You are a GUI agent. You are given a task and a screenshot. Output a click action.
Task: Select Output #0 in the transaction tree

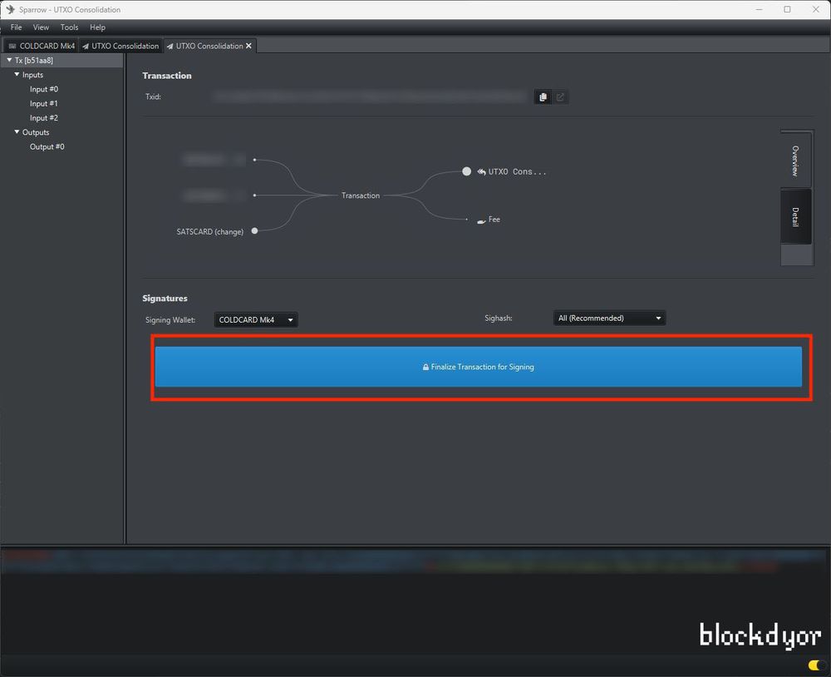coord(47,147)
